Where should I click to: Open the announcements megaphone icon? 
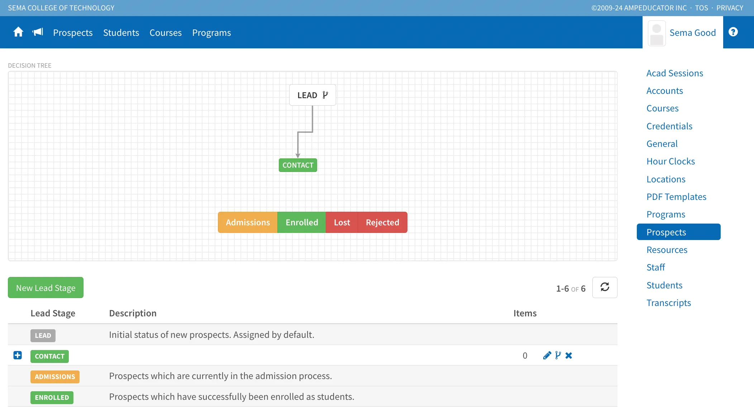click(x=38, y=32)
